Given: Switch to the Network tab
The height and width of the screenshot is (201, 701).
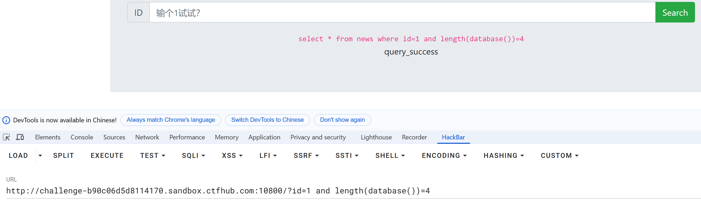Looking at the screenshot, I should (x=147, y=137).
